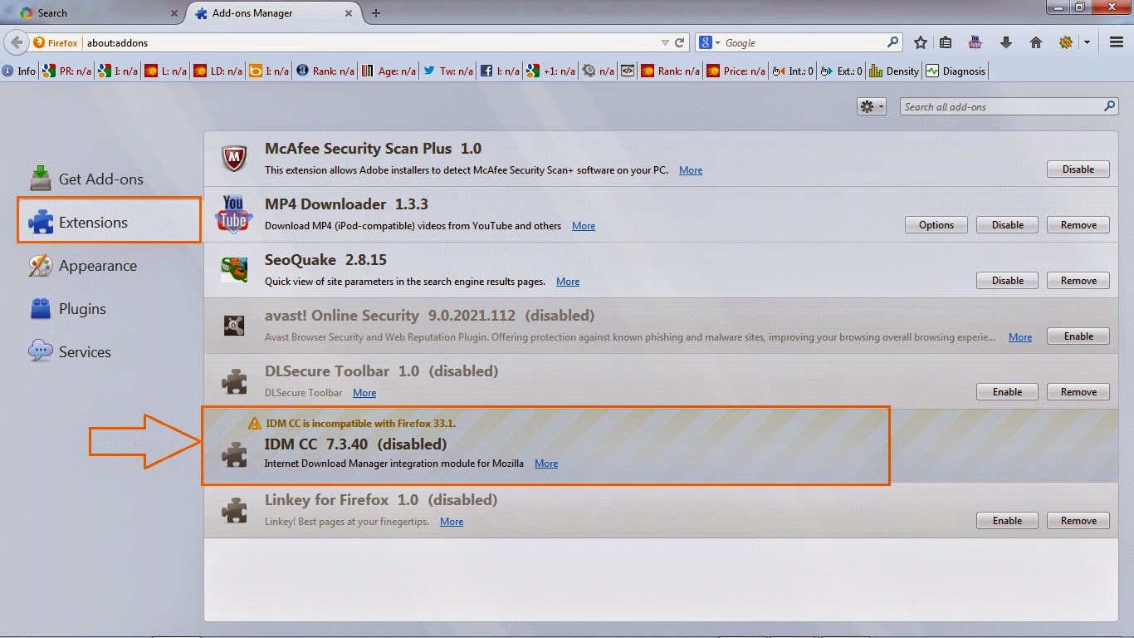The height and width of the screenshot is (638, 1134).
Task: Remove MP4 Downloader
Action: click(1078, 225)
